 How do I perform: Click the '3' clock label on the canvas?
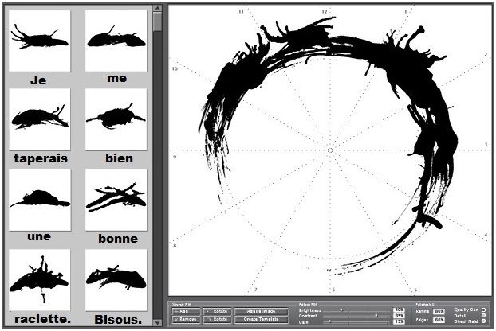(x=486, y=145)
